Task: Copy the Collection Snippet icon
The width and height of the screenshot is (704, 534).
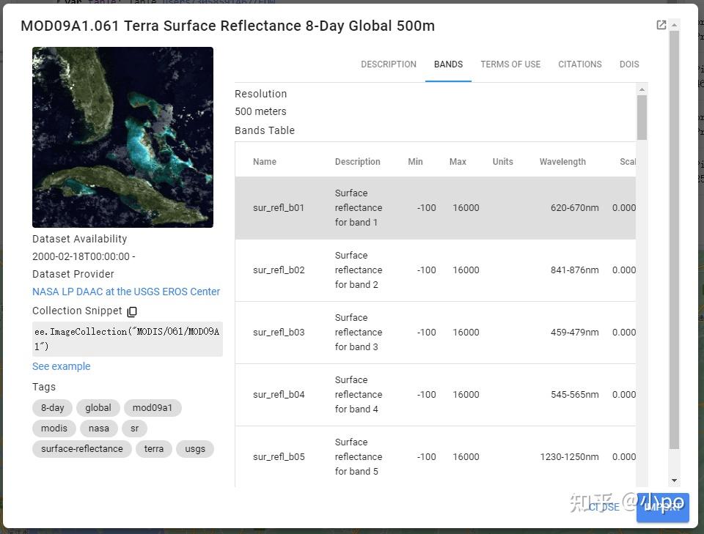Action: point(132,311)
